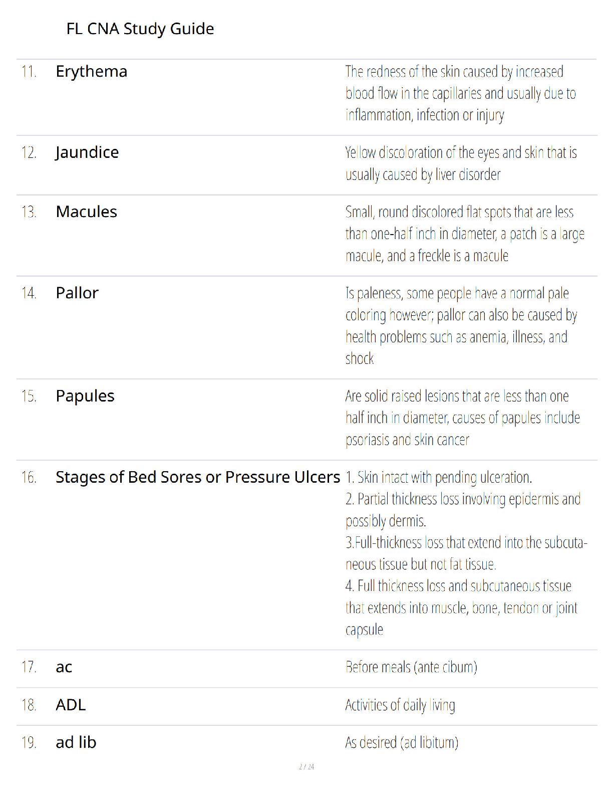Click the Erythema definition about redness of the skin
613x794 pixels.
click(x=461, y=93)
